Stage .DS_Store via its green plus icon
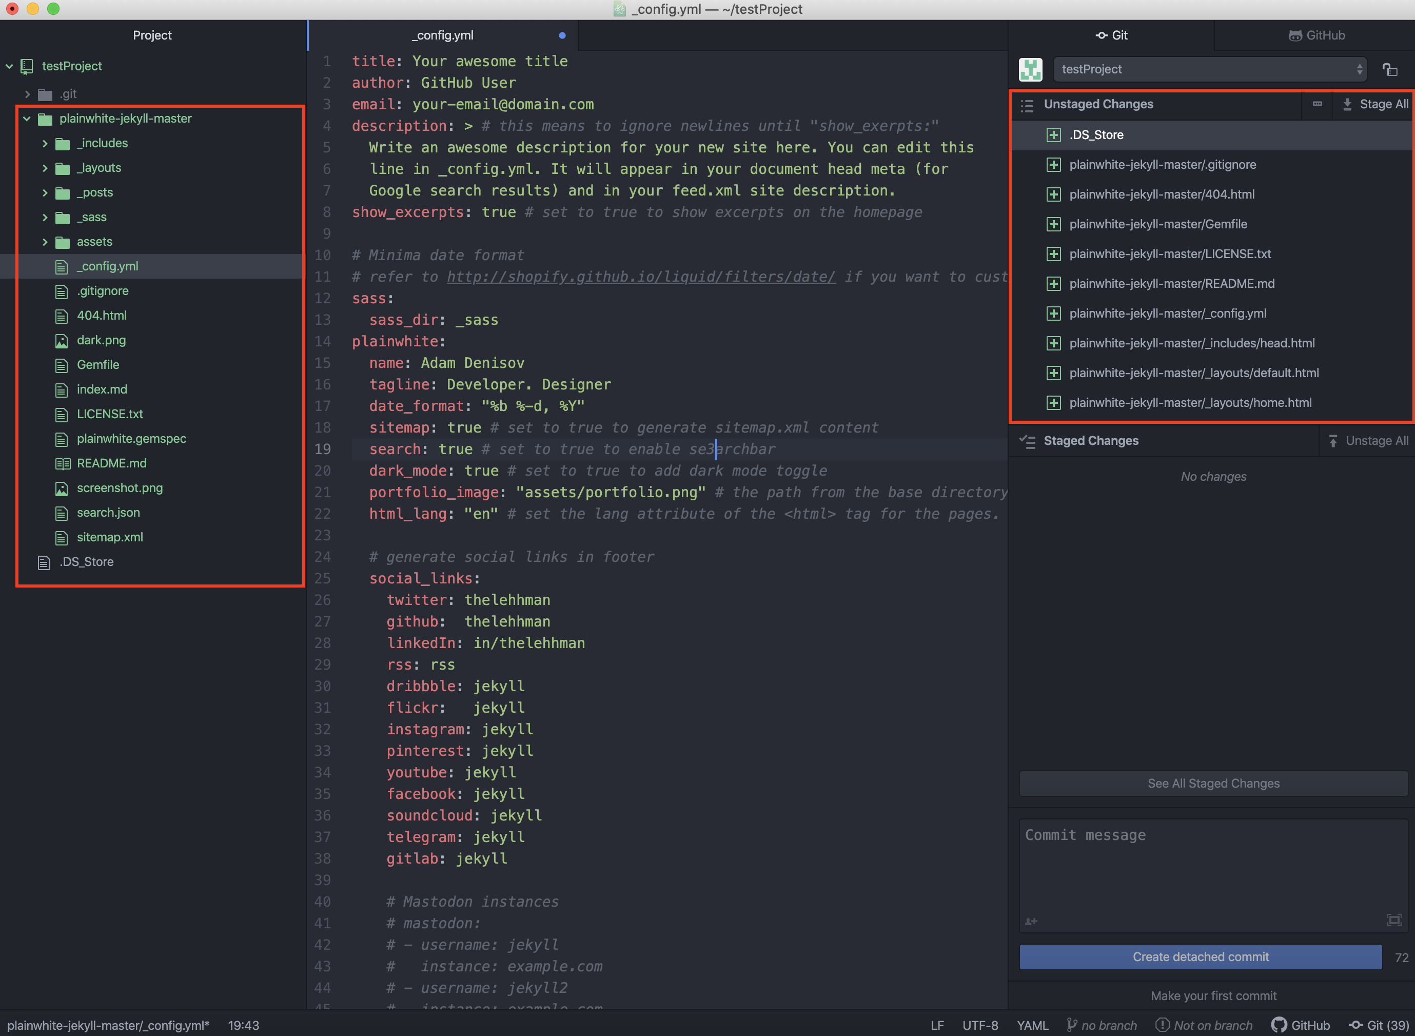 1053,135
